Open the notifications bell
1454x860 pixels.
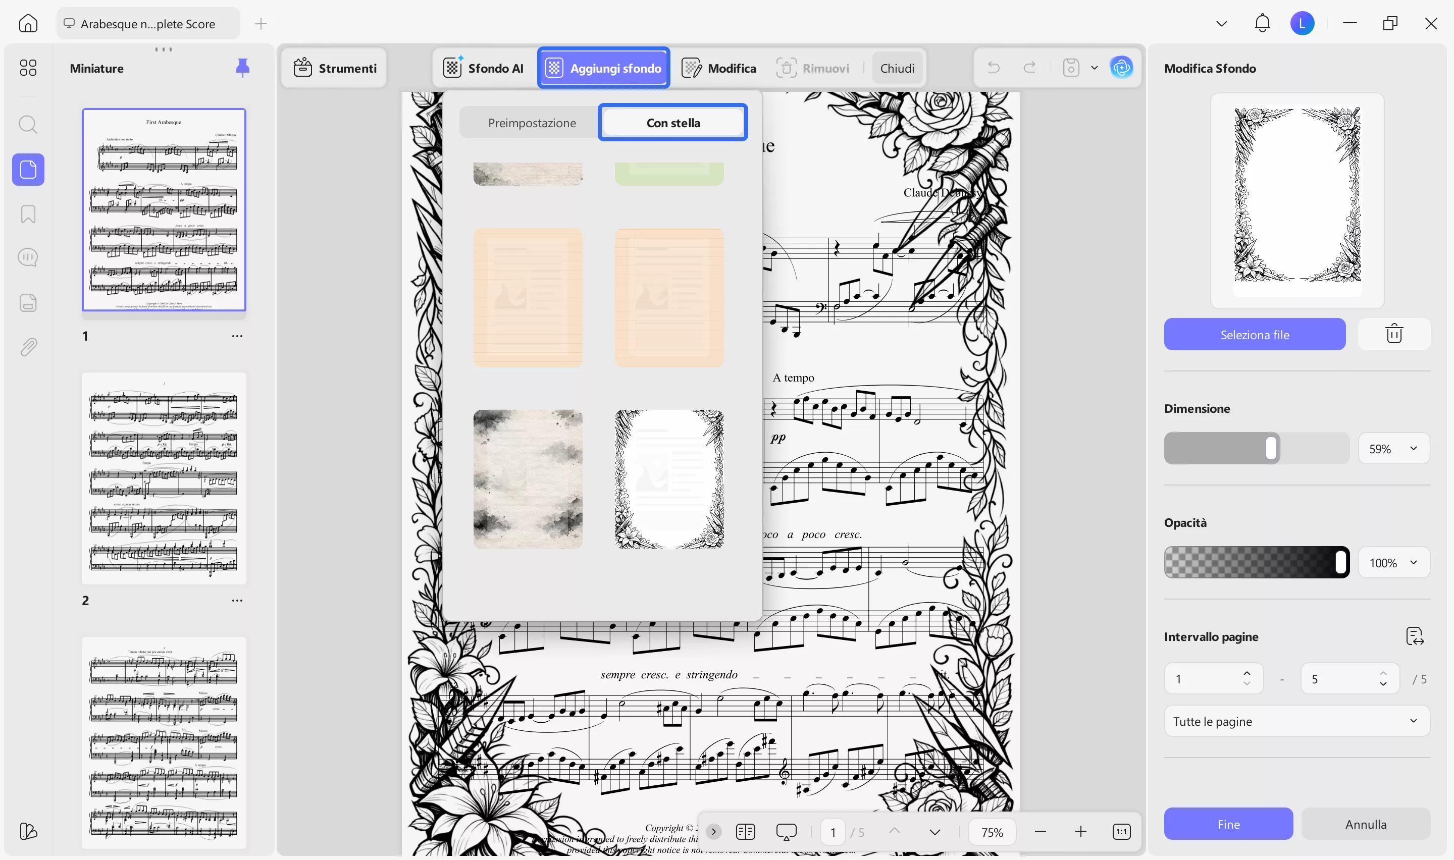point(1262,24)
